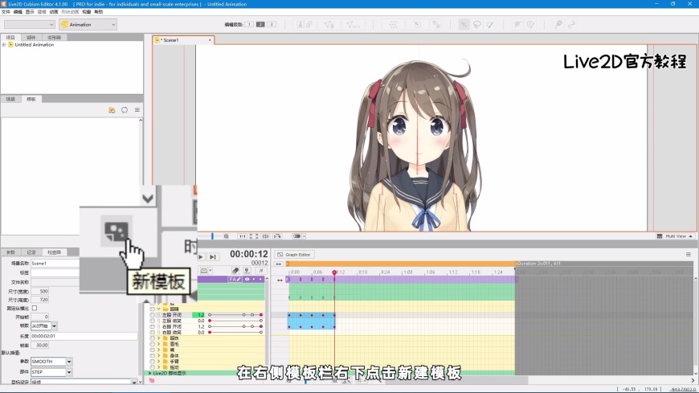Open the Multi View layout button

tap(674, 236)
